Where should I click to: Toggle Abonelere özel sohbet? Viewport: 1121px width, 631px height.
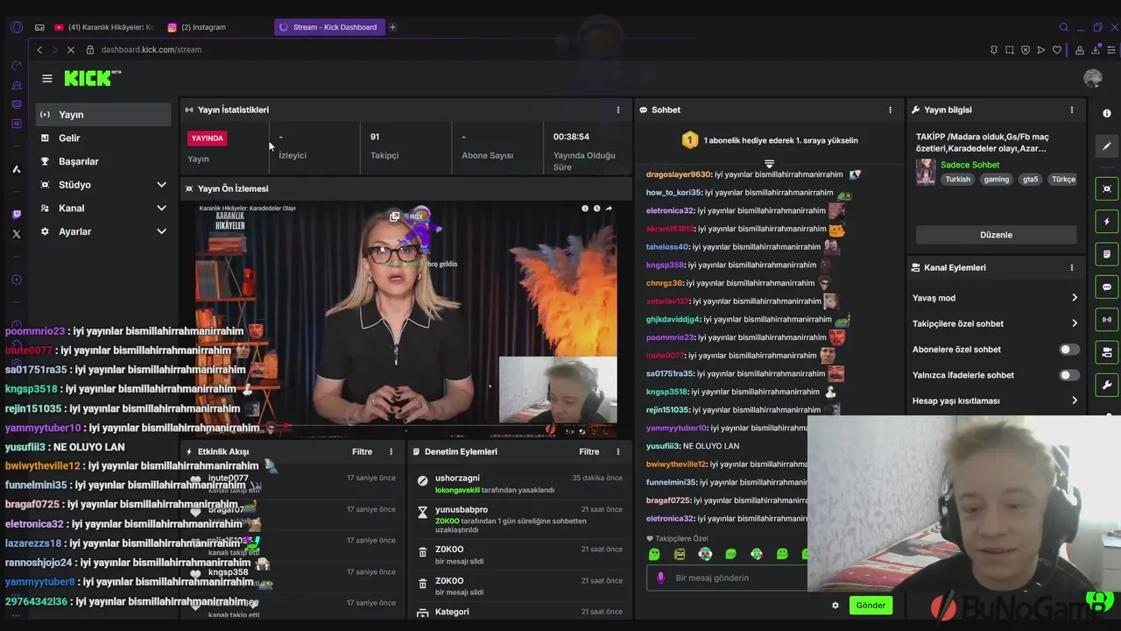click(x=1068, y=350)
